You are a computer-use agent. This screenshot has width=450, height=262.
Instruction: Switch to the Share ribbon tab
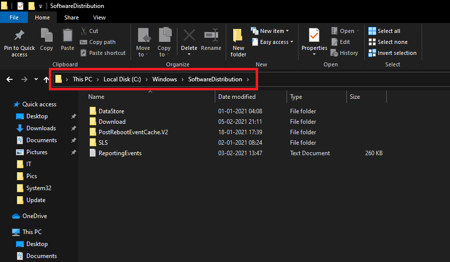tap(71, 17)
